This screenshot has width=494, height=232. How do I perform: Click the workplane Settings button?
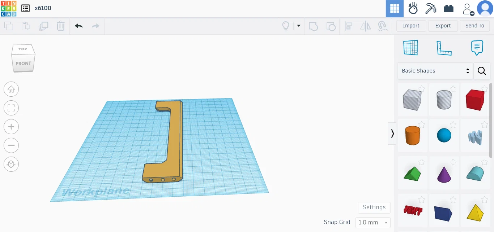click(374, 207)
